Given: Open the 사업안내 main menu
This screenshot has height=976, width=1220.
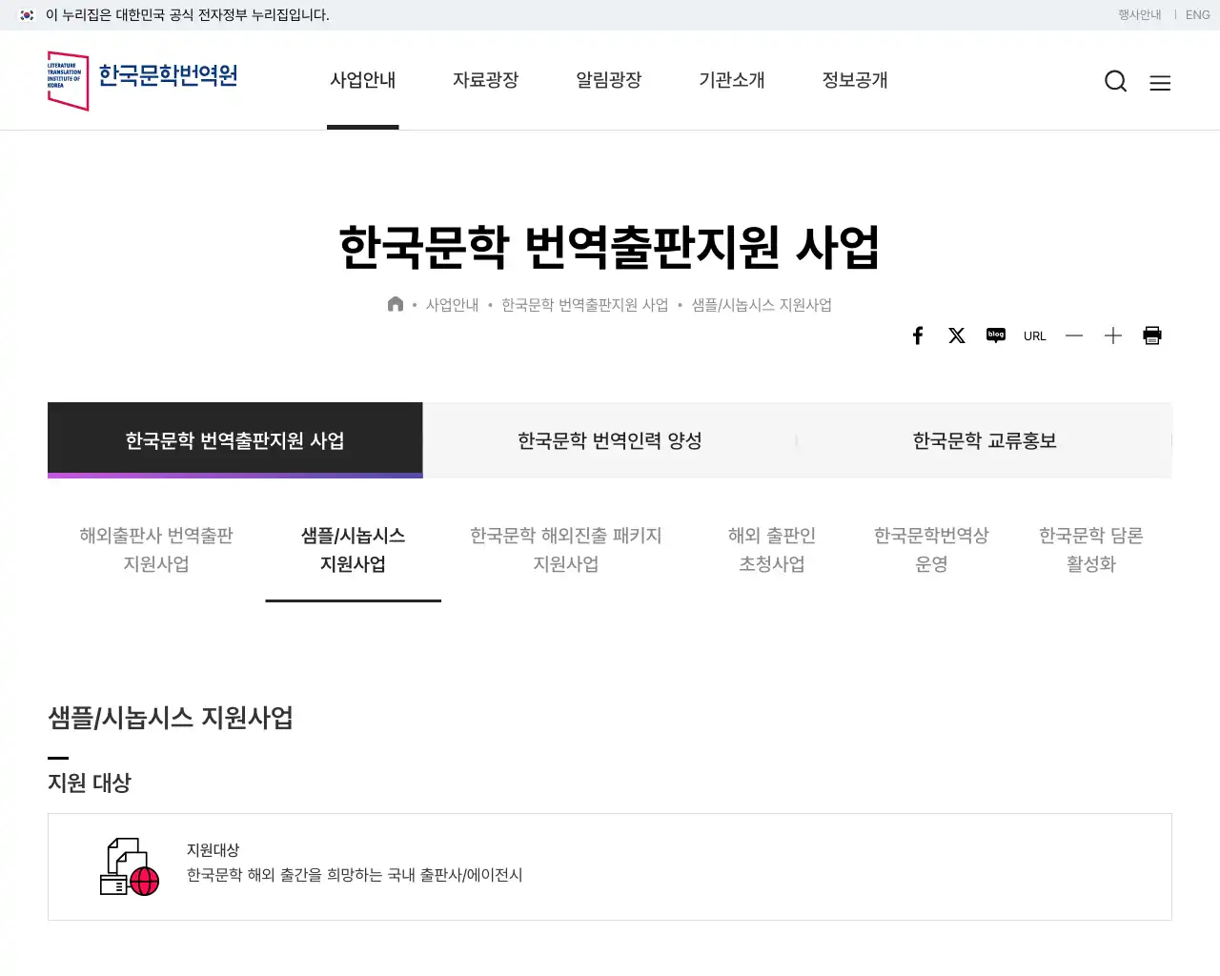Looking at the screenshot, I should [x=363, y=80].
